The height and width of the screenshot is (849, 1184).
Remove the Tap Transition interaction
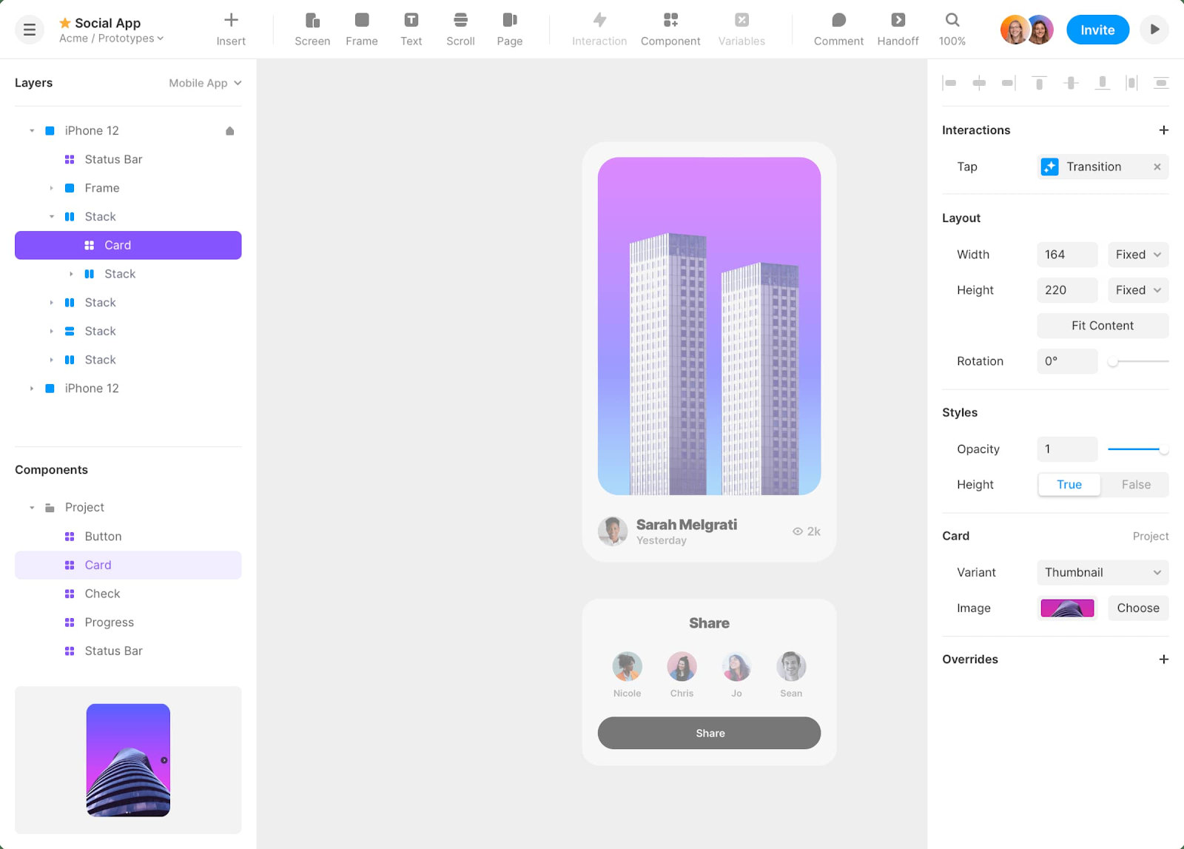(x=1157, y=167)
